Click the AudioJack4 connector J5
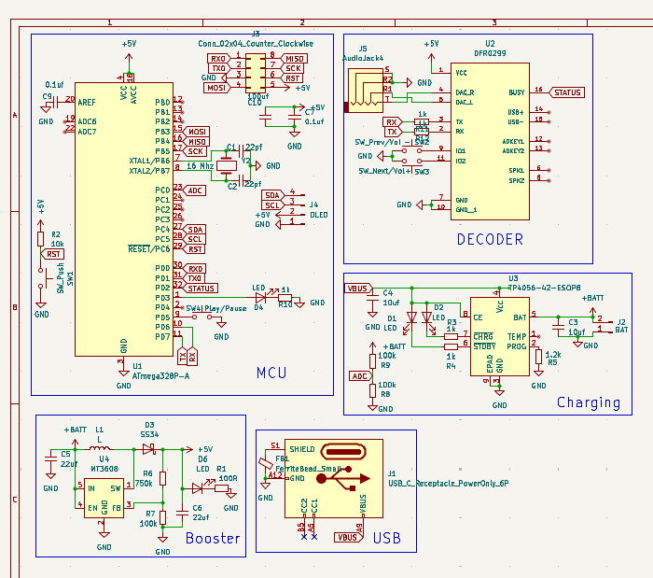This screenshot has width=653, height=578. [x=367, y=92]
